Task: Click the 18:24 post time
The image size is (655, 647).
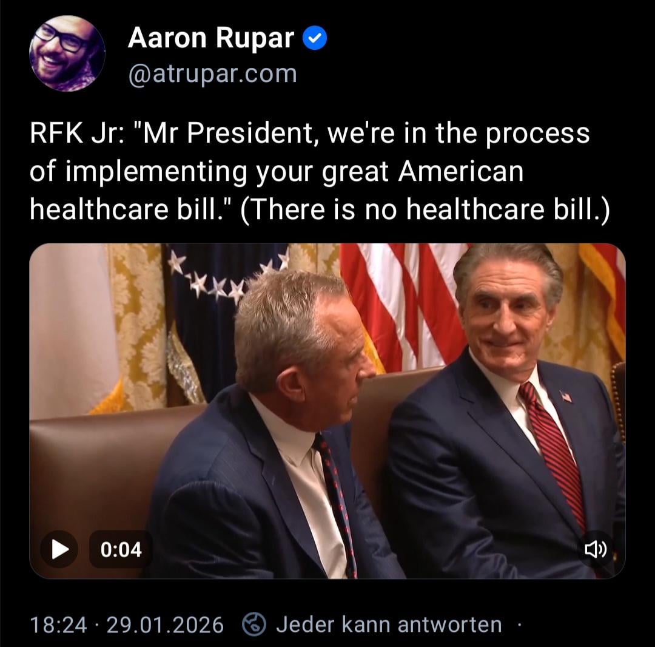Action: pyautogui.click(x=58, y=625)
